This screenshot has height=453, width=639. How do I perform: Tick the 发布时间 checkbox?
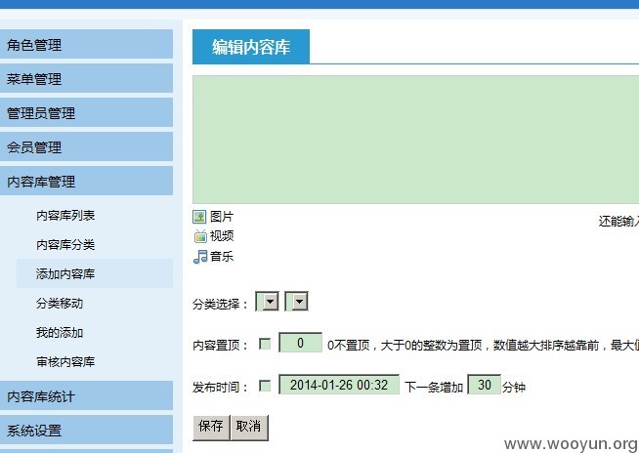click(265, 386)
